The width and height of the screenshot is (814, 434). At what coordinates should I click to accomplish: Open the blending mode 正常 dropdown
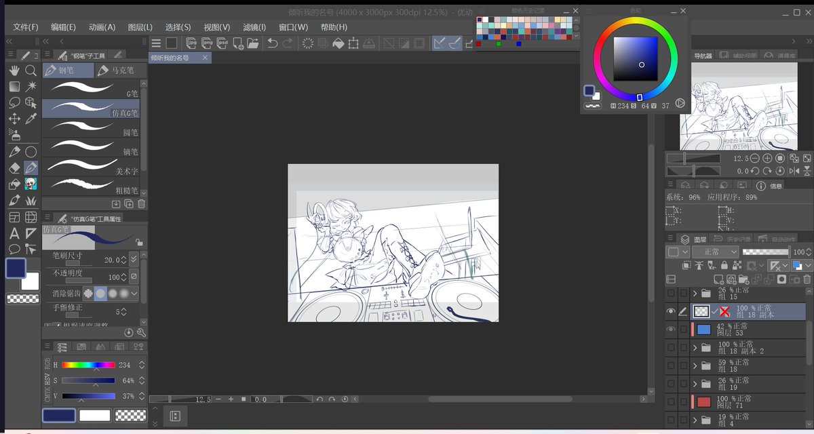click(x=715, y=252)
